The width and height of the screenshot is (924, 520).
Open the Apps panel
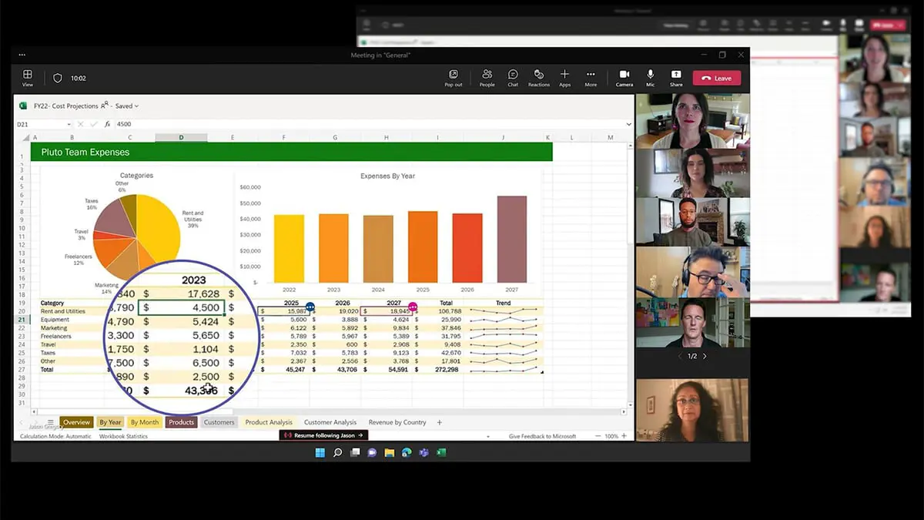click(564, 77)
